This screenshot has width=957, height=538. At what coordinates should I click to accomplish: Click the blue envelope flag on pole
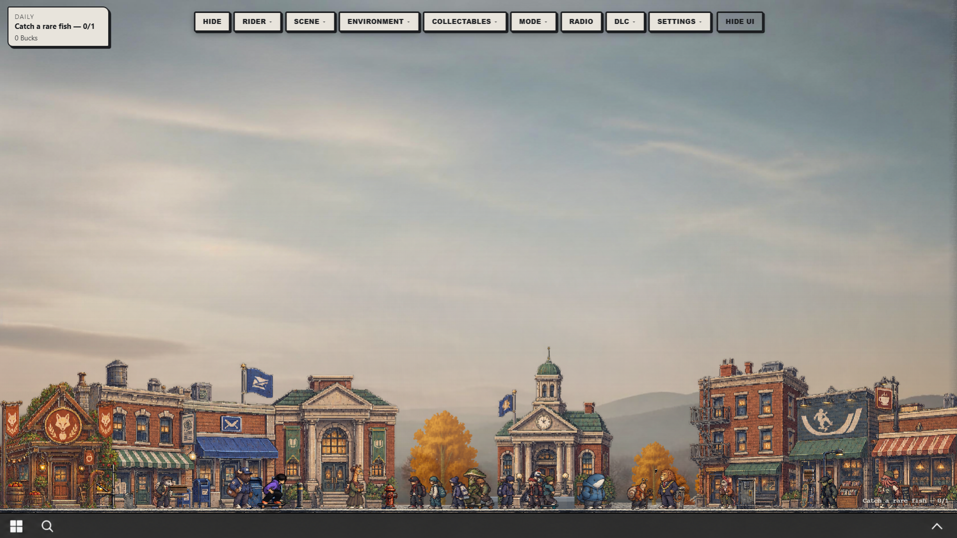click(259, 383)
